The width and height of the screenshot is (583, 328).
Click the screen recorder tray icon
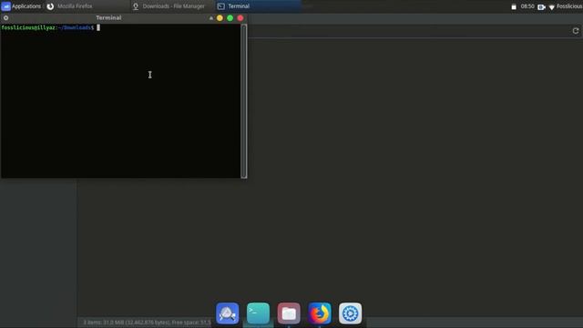click(541, 6)
